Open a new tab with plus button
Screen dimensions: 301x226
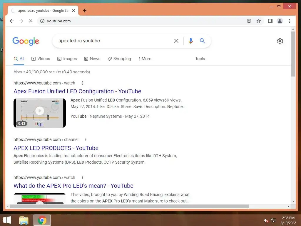(85, 11)
